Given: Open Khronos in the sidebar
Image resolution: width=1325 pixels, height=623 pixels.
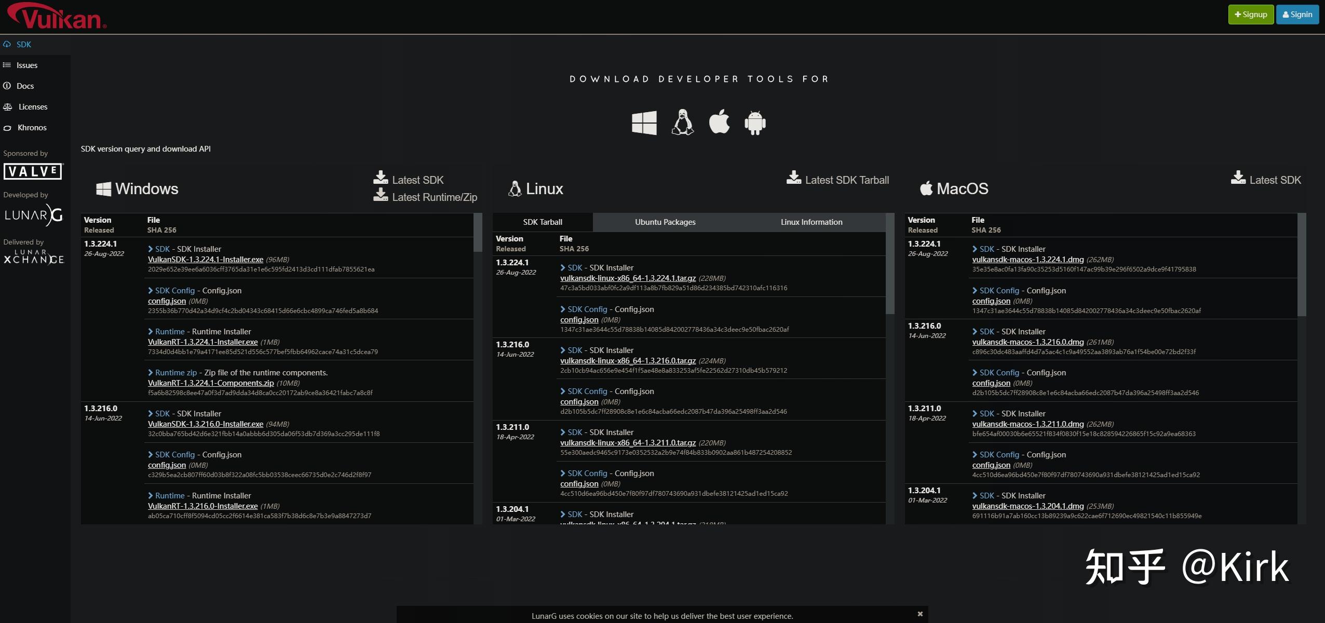Looking at the screenshot, I should [x=35, y=128].
